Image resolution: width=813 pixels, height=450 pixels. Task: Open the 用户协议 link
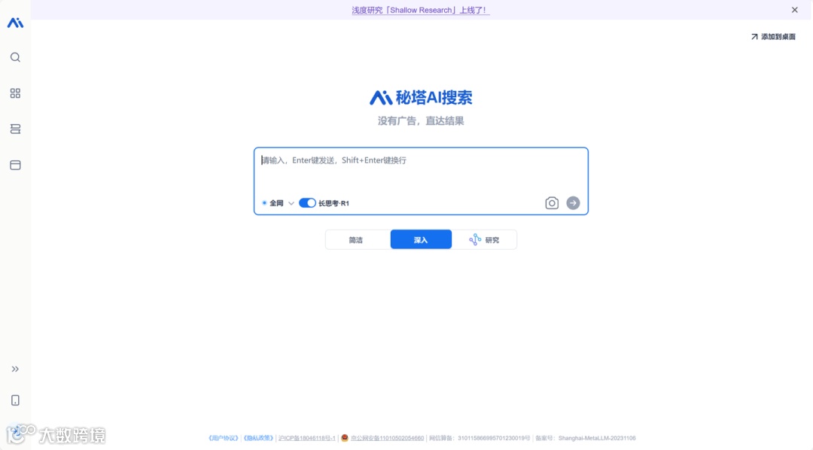[x=224, y=438]
